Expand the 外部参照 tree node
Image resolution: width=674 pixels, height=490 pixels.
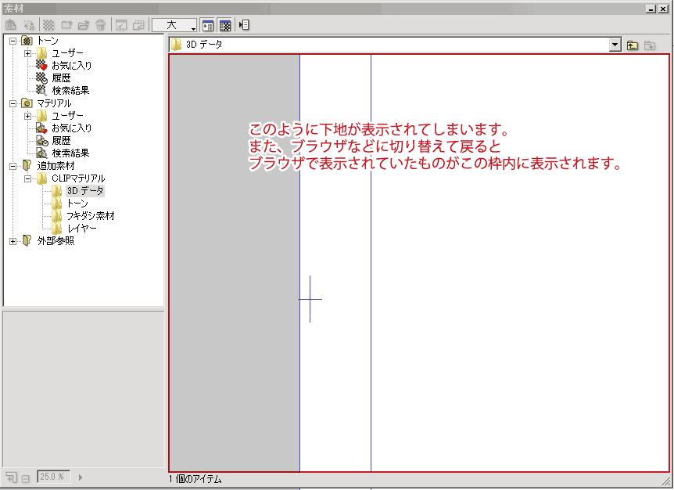tap(13, 241)
